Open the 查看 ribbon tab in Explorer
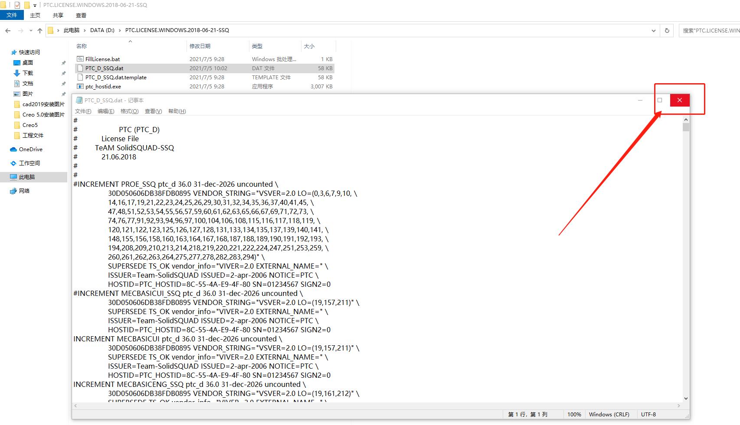This screenshot has height=425, width=740. (x=81, y=15)
